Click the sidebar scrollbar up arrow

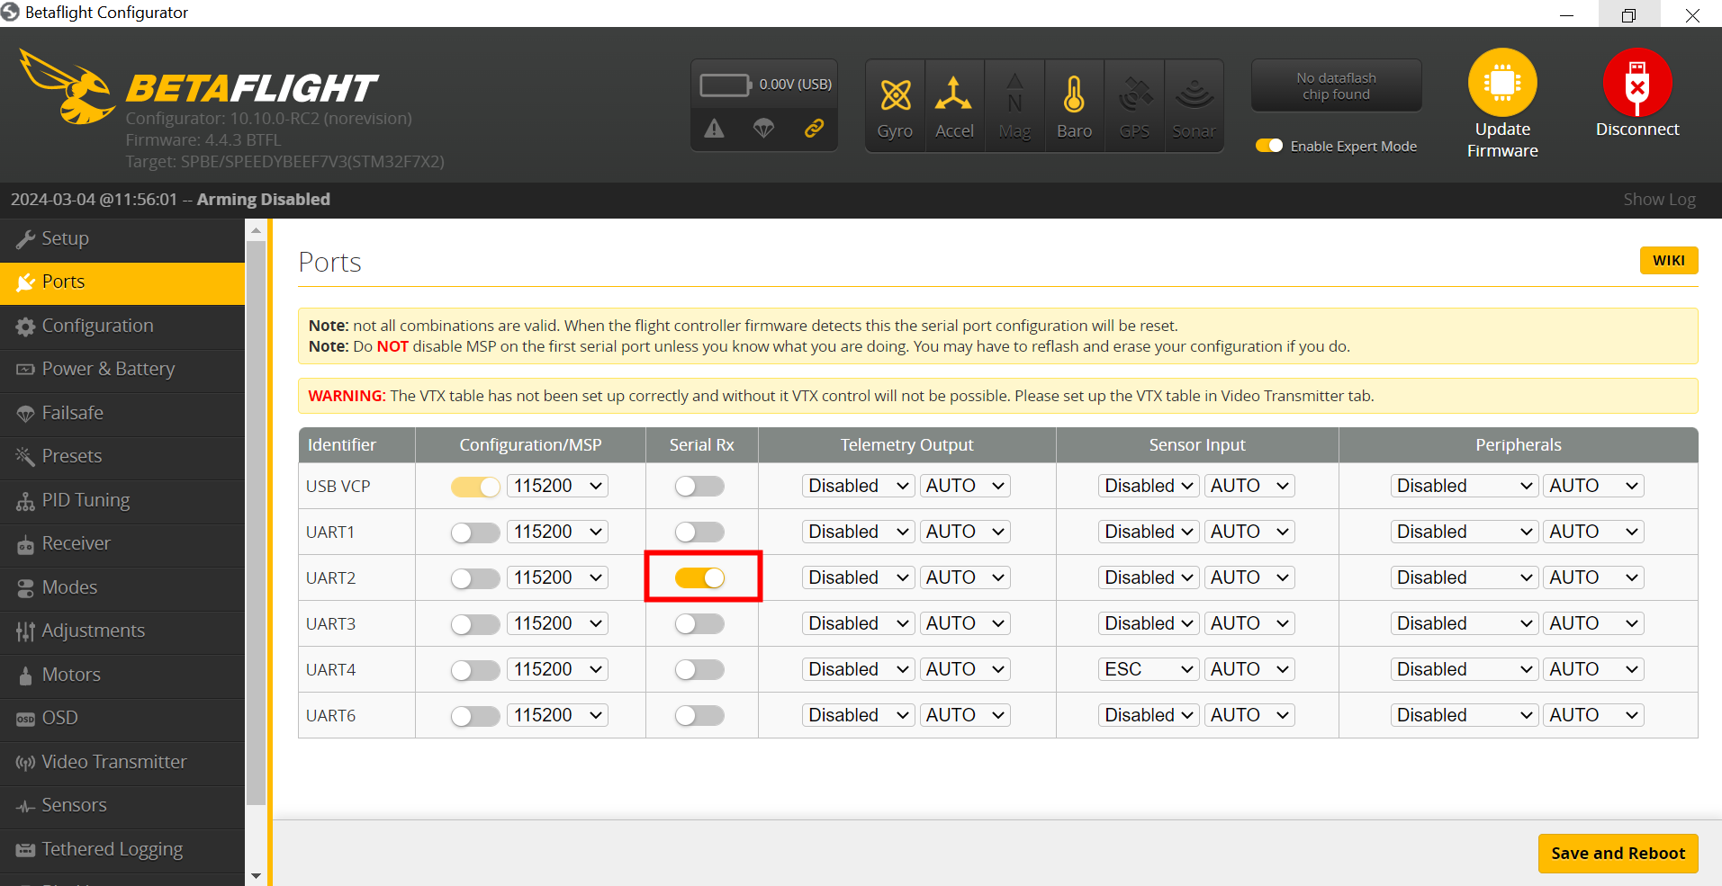pos(256,230)
